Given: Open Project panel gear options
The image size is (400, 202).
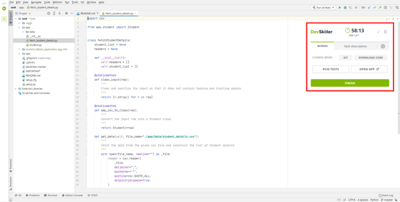Looking at the screenshot, I should point(66,13).
